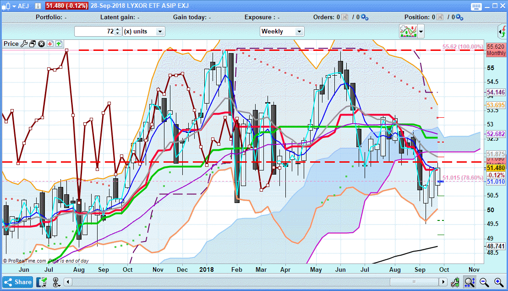This screenshot has height=291, width=508.
Task: Expand the indicator button dropdown arrow
Action: click(x=421, y=32)
